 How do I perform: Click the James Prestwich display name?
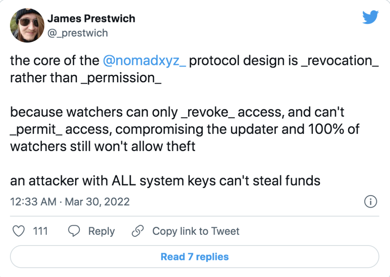(91, 19)
